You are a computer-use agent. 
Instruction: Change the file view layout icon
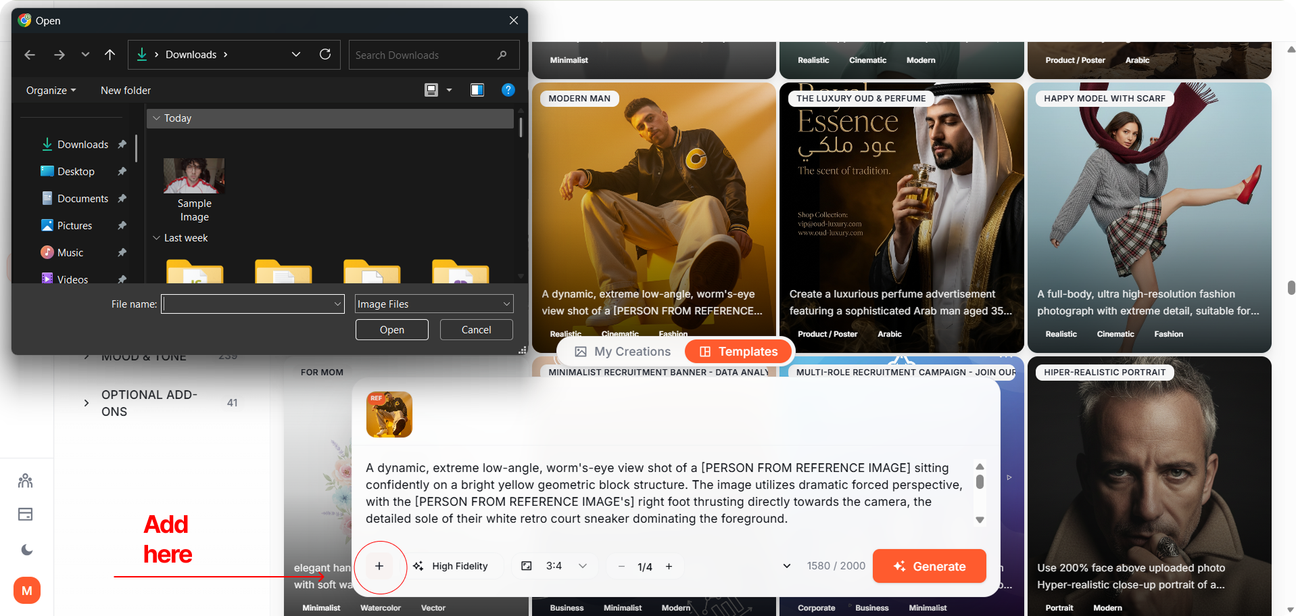431,90
